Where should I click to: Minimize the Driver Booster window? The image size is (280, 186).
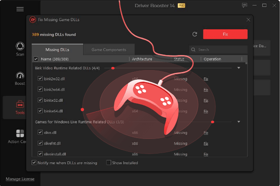point(254,5)
